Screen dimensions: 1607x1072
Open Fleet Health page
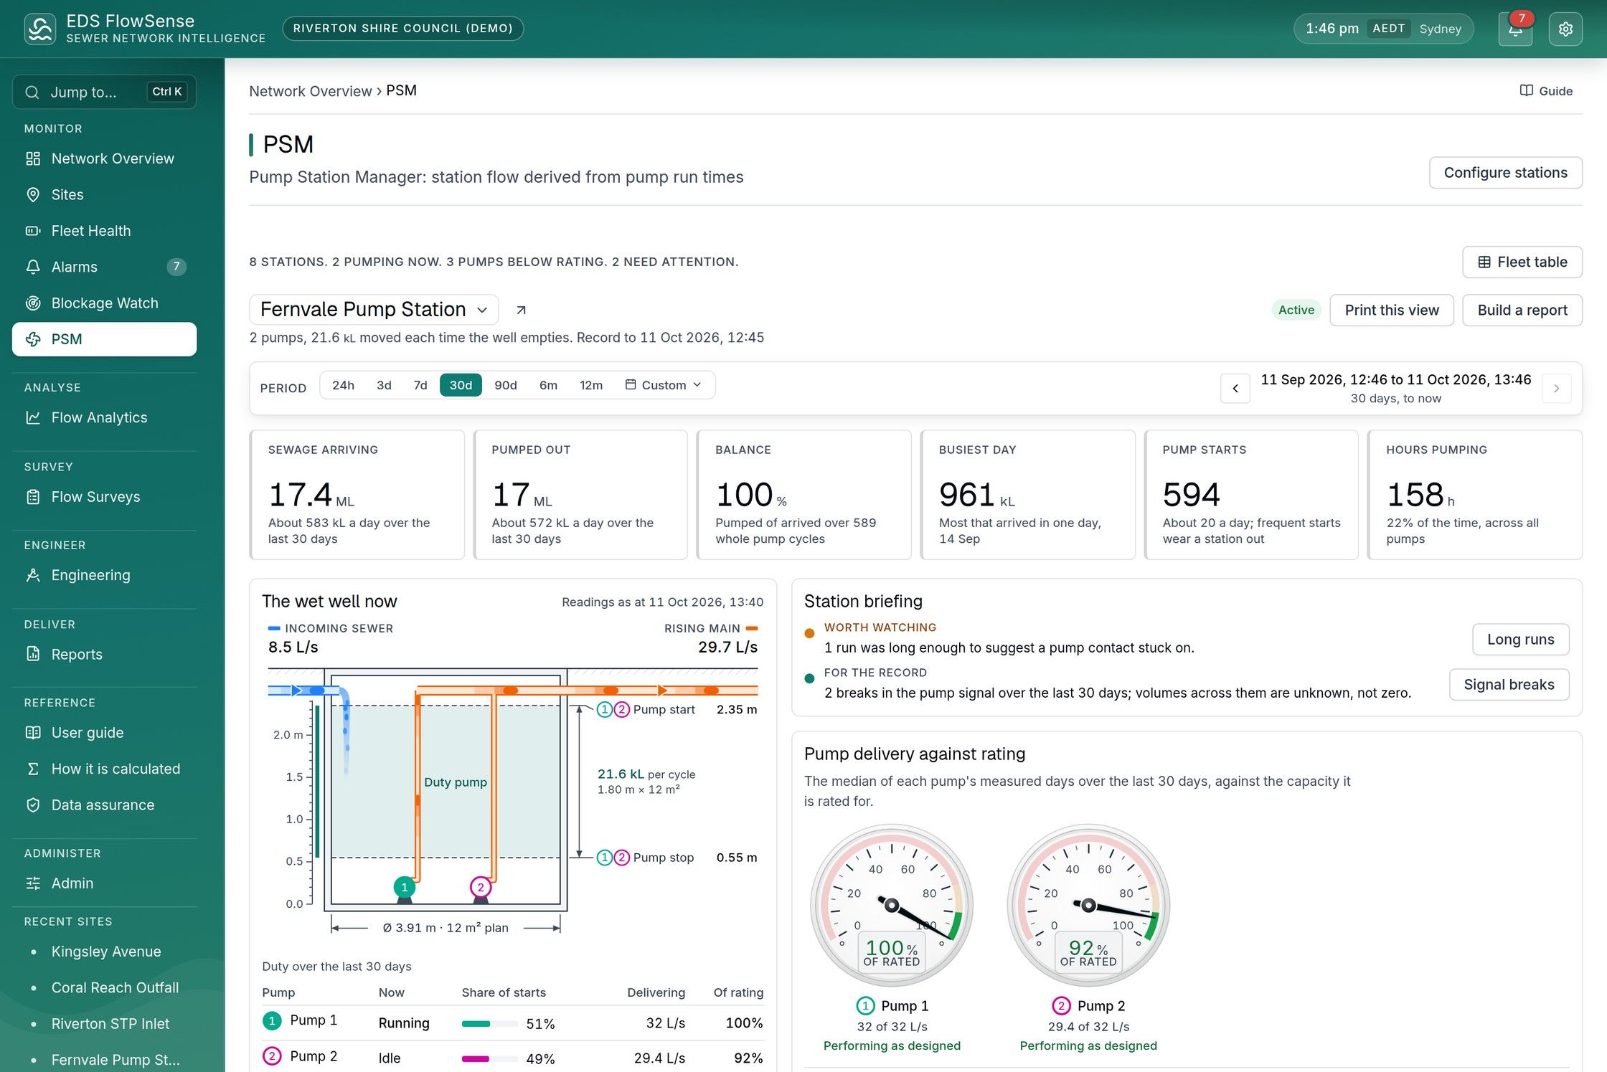coord(104,231)
